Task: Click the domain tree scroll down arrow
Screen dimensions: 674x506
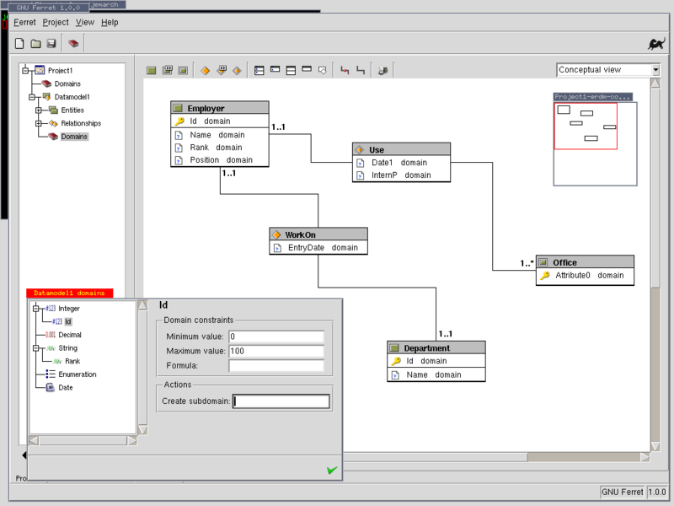Action: (142, 430)
